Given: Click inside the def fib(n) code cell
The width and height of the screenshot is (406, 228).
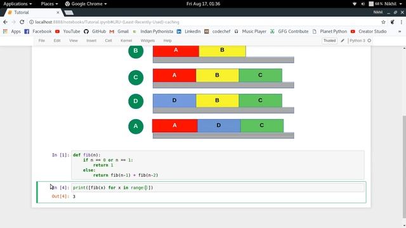Looking at the screenshot, I should [218, 165].
